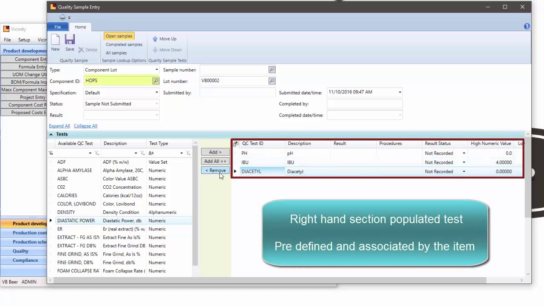Select the DENSITY test row

[120, 212]
